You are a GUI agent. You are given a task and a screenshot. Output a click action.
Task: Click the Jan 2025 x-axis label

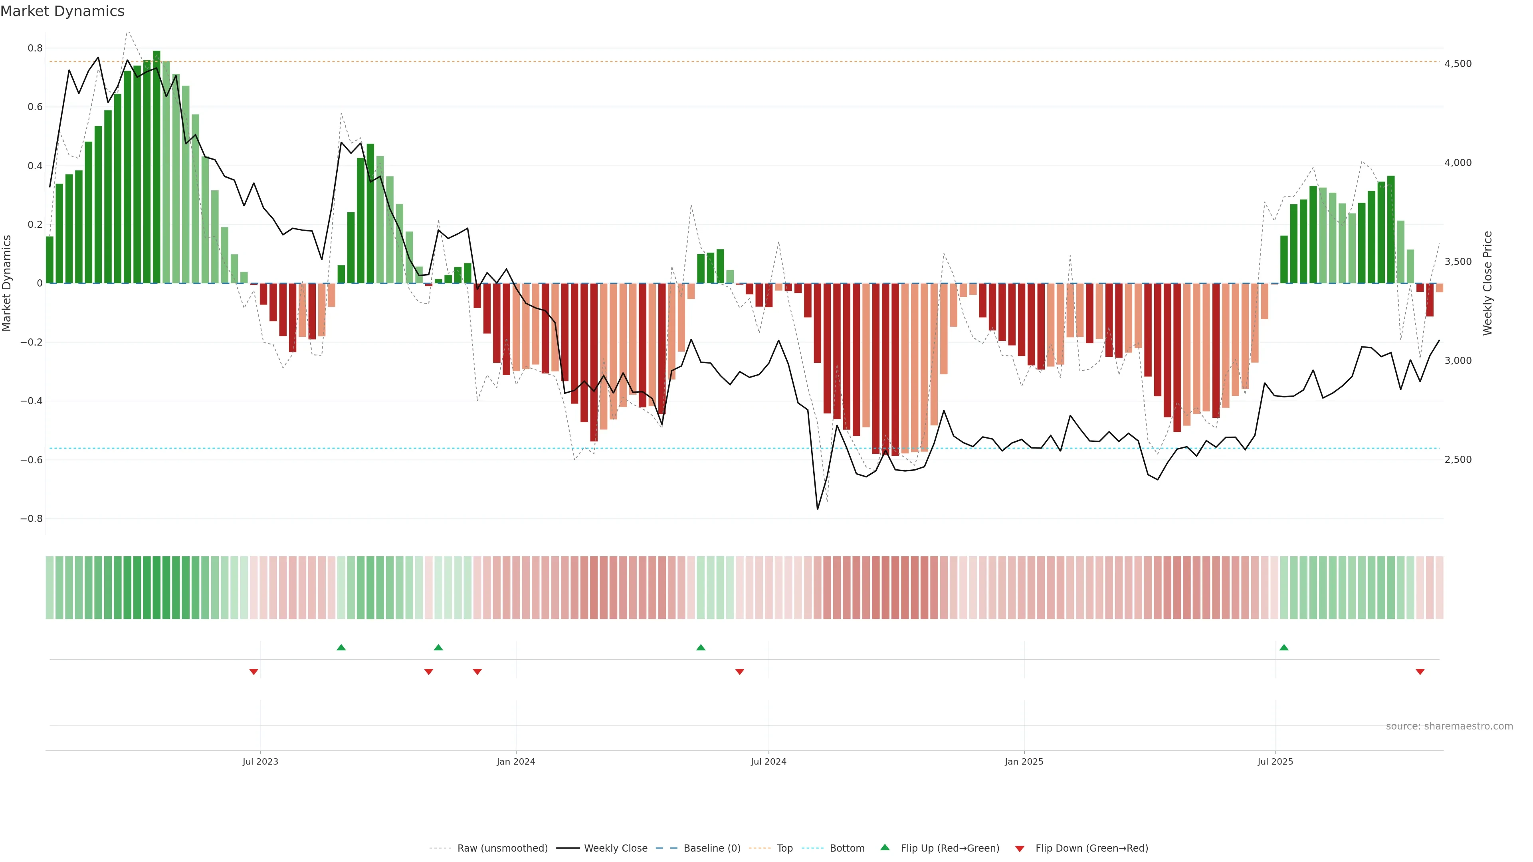pyautogui.click(x=1024, y=761)
